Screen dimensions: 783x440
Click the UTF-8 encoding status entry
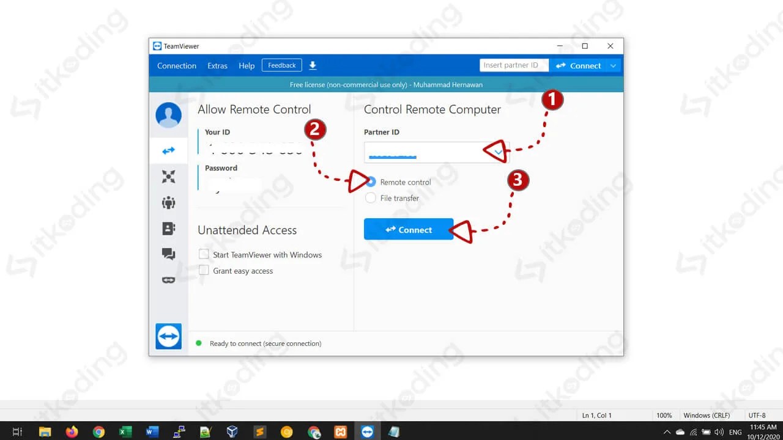pos(757,415)
